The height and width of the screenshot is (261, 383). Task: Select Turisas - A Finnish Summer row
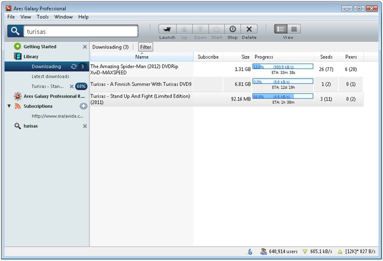tap(227, 84)
